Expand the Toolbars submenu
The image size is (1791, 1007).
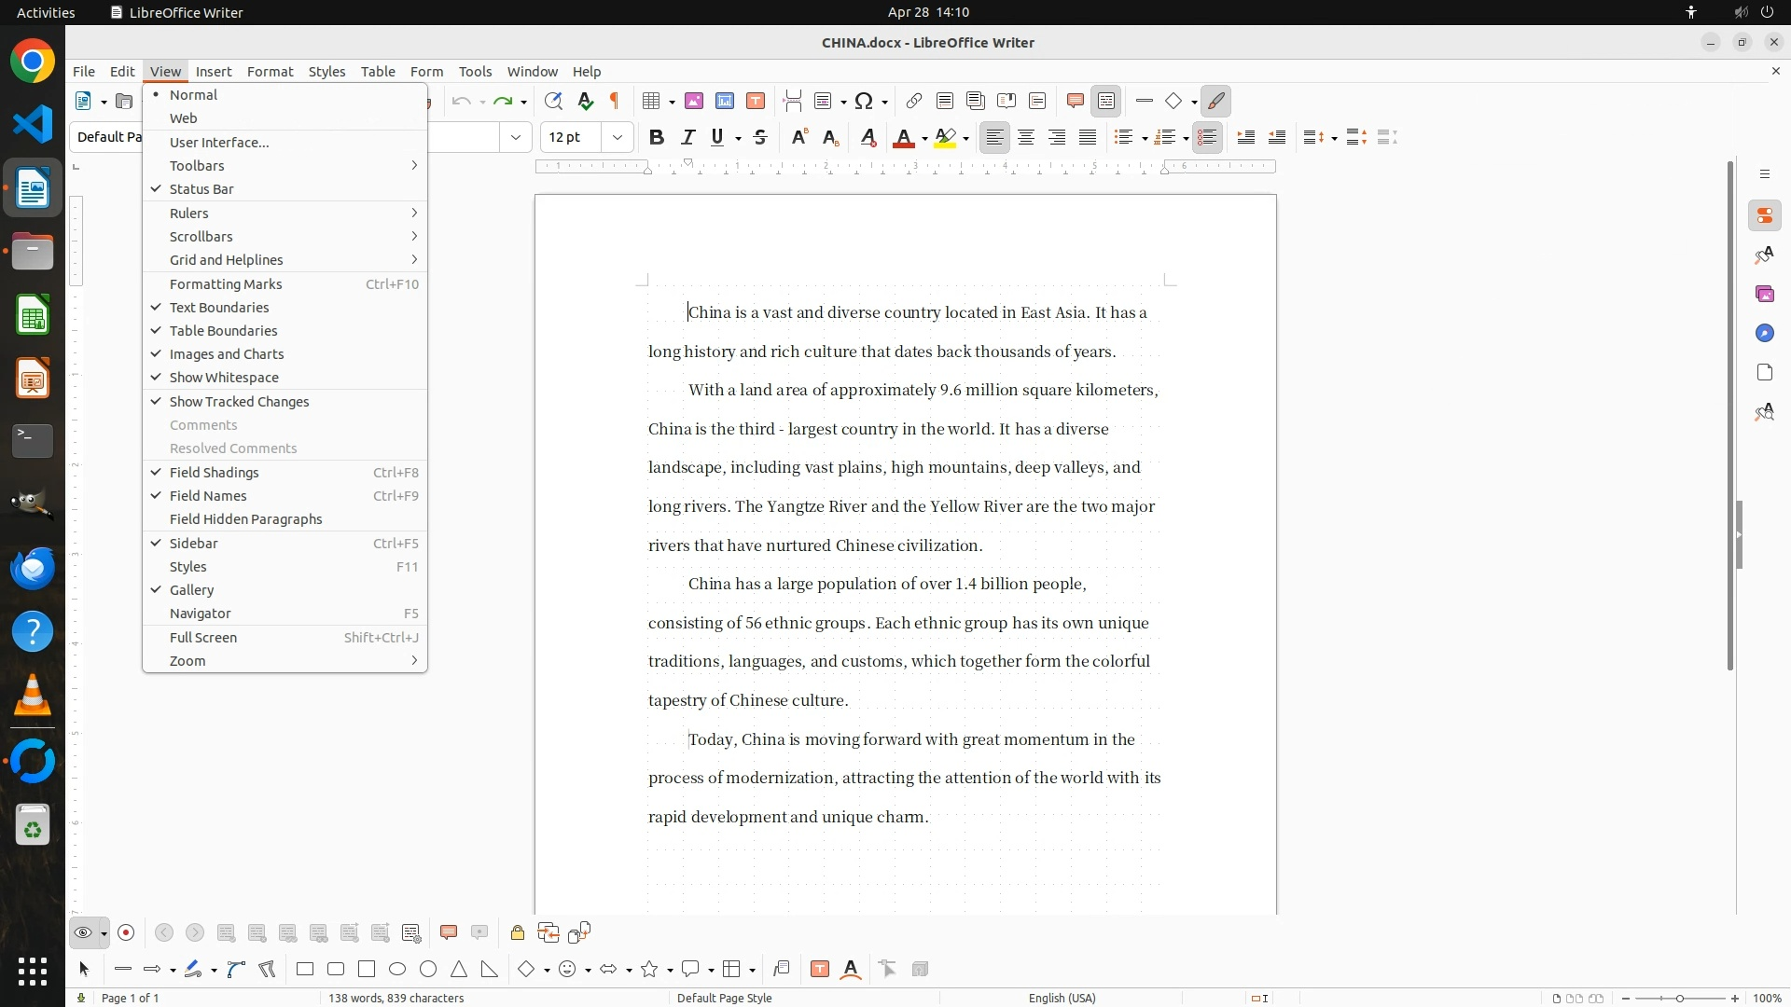197,165
